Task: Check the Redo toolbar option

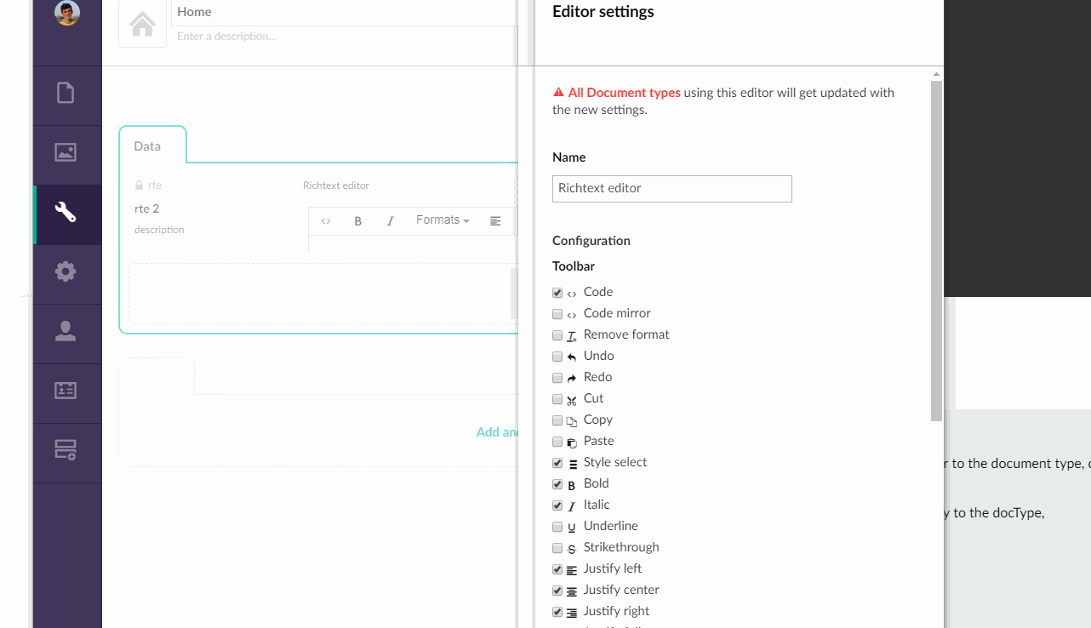Action: (x=557, y=378)
